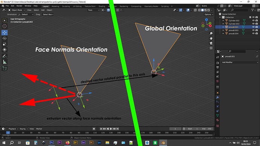Open the World properties tab
Screen dimensions: 260x146
(217, 81)
